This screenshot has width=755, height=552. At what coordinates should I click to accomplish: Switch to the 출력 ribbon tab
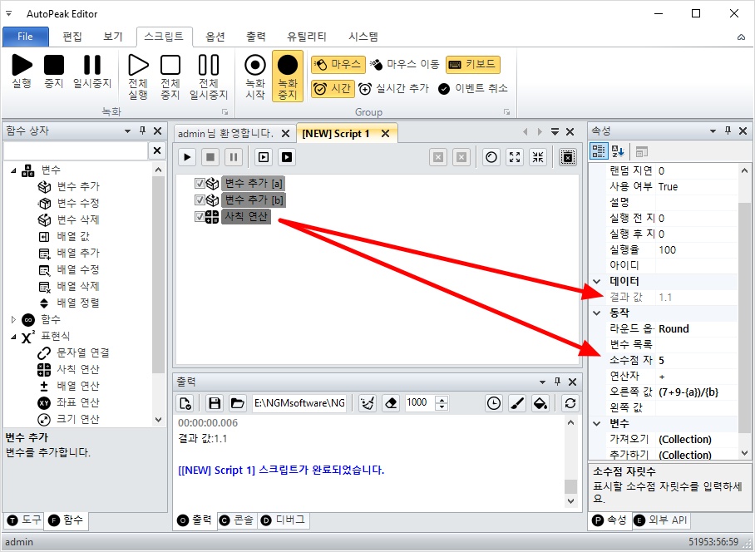click(x=255, y=37)
